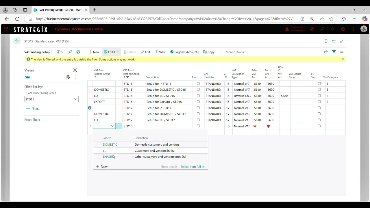Bookmark this page
This screenshot has height=208, width=370.
[326, 41]
